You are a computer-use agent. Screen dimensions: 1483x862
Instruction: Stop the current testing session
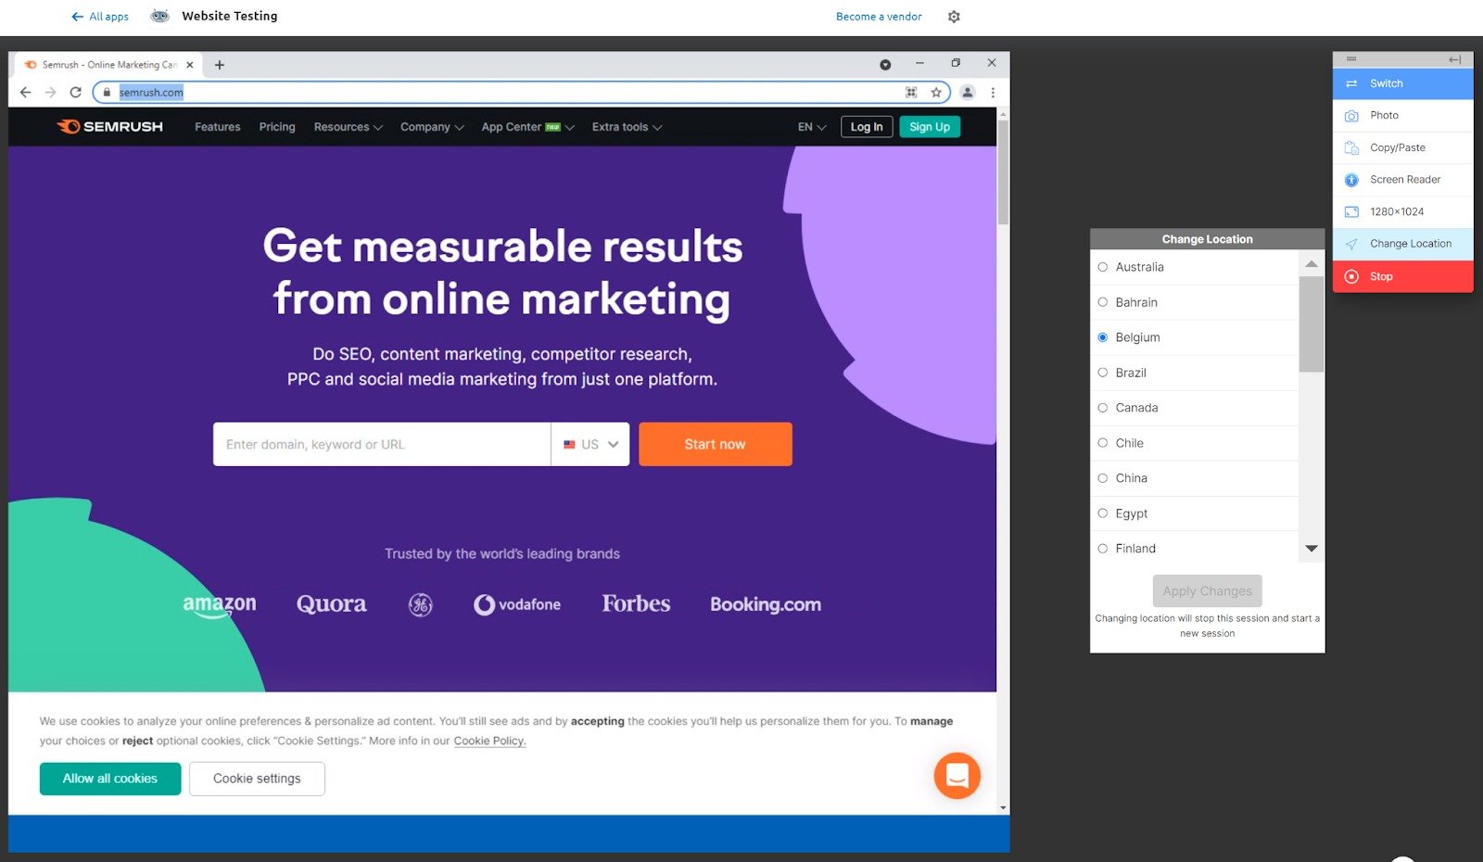[1380, 276]
